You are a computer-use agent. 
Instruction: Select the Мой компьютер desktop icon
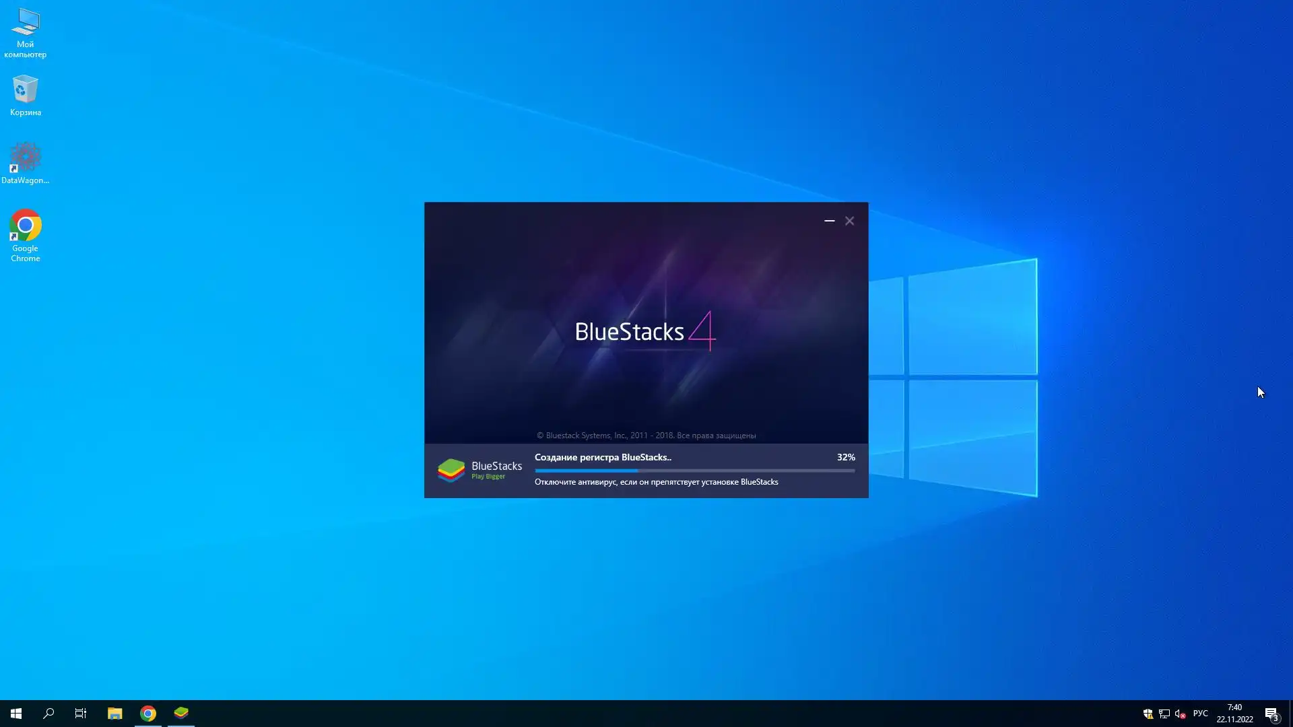click(x=26, y=32)
